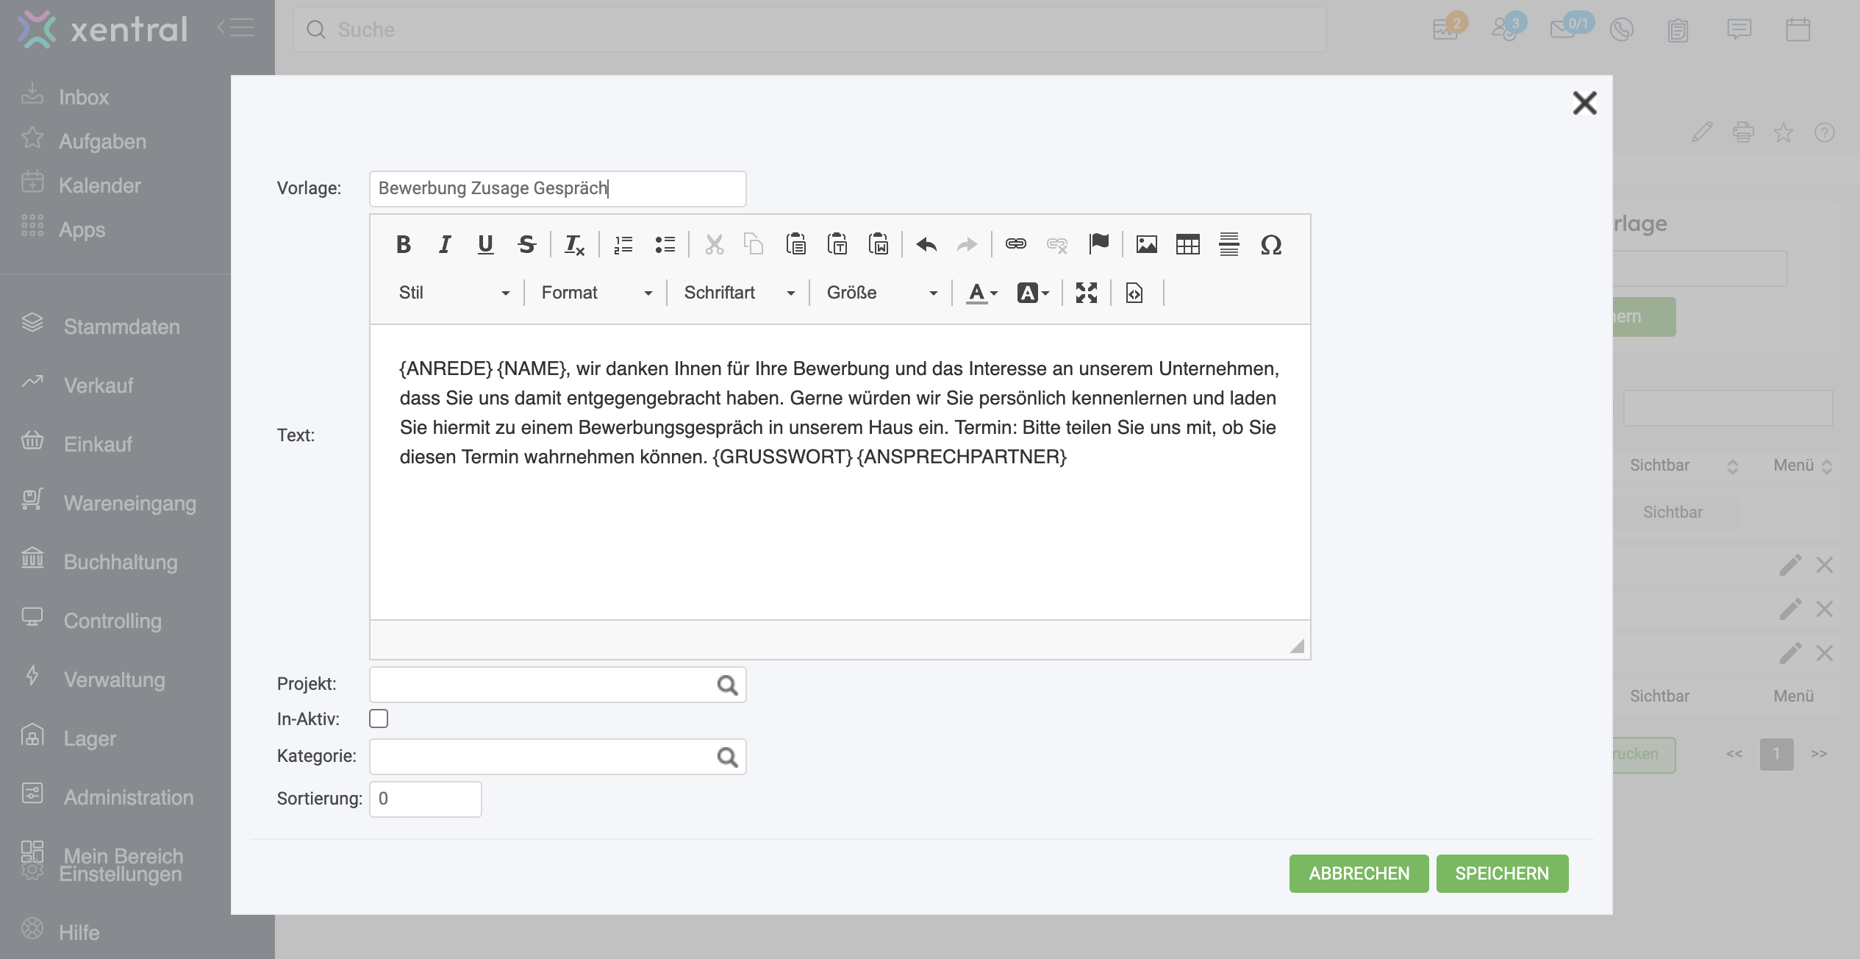Insert an image into text

[1146, 244]
